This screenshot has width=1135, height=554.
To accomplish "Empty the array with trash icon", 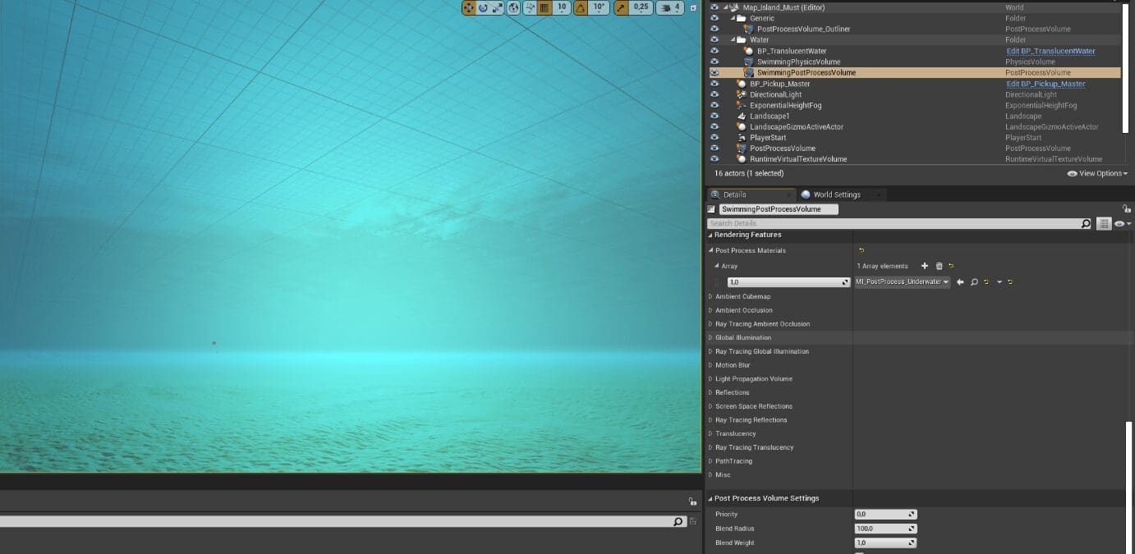I will [939, 266].
